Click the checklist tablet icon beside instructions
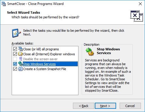This screenshot has width=145, height=112. click(x=16, y=33)
